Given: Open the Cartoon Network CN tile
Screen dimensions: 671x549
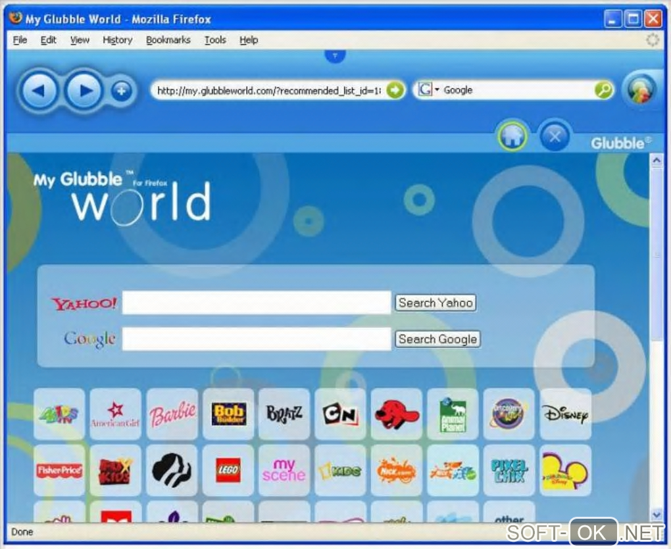Looking at the screenshot, I should [340, 414].
